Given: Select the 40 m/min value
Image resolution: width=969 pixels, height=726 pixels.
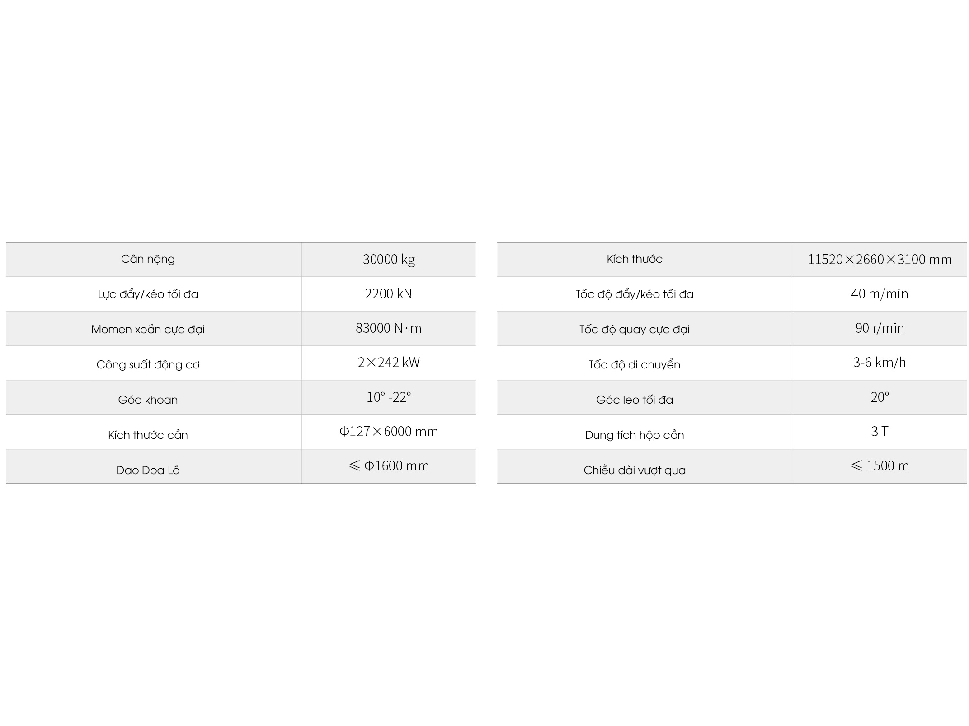Looking at the screenshot, I should [880, 294].
